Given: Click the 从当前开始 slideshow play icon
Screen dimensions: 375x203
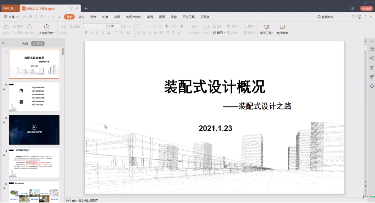Looking at the screenshot, I should (46, 27).
